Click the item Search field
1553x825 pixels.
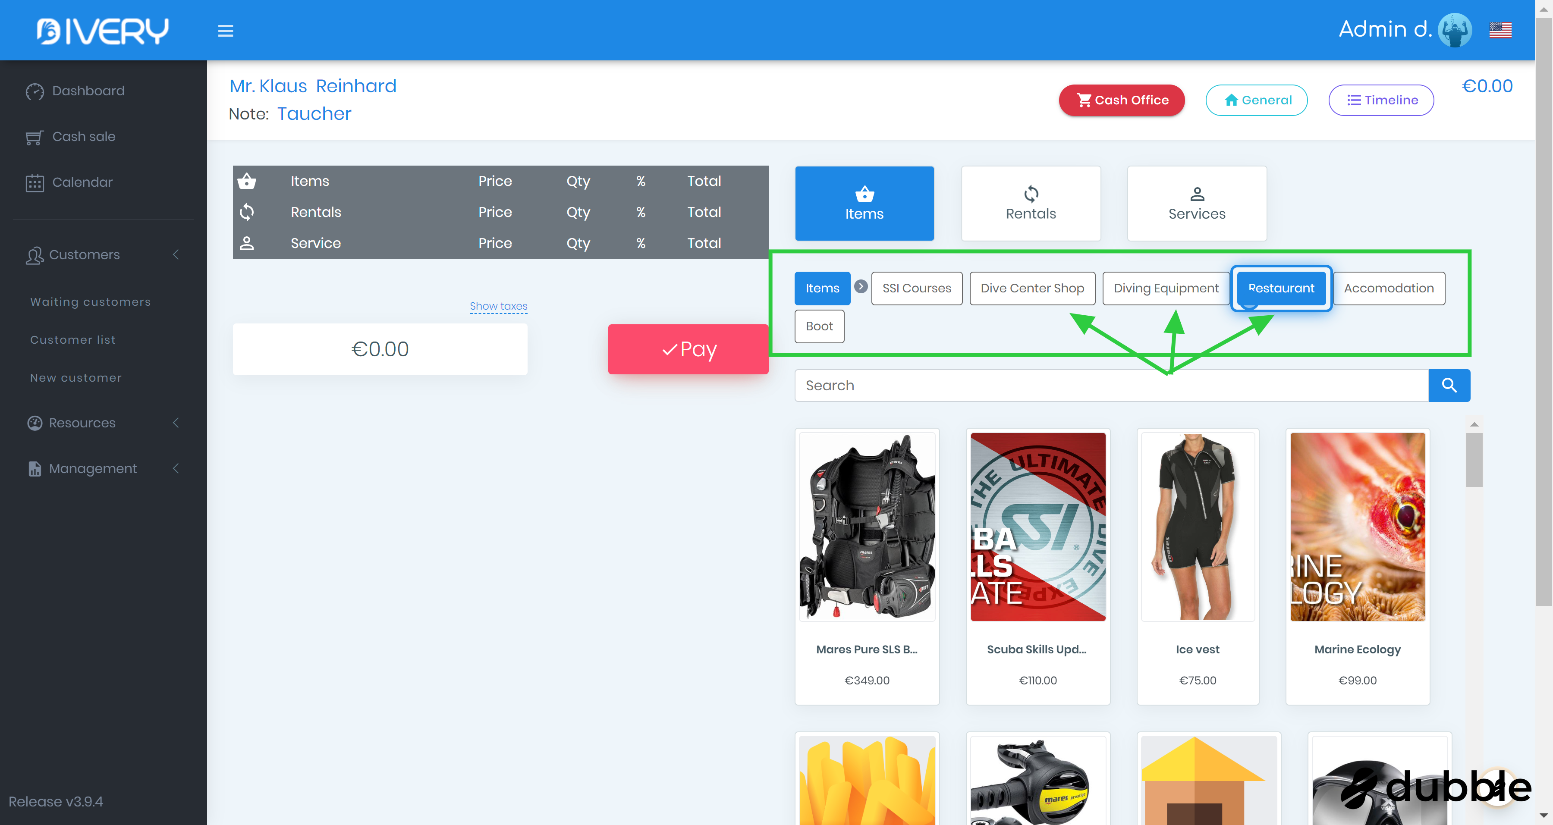click(1111, 385)
